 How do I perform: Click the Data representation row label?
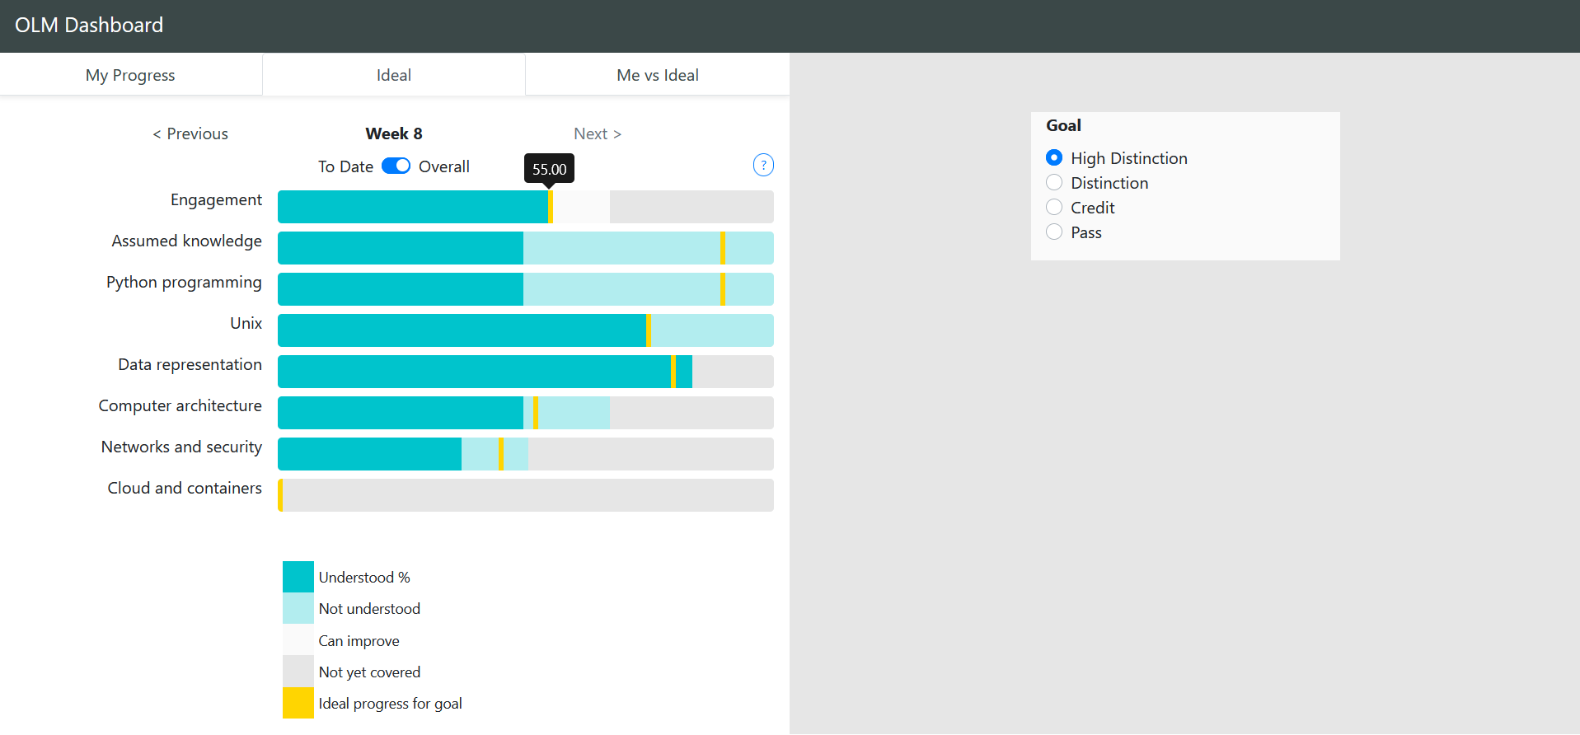pos(190,364)
